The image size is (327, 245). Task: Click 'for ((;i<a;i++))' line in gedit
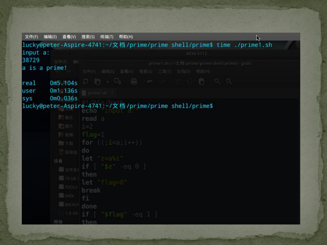pos(112,143)
